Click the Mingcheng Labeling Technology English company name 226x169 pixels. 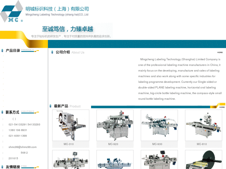(x=57, y=15)
